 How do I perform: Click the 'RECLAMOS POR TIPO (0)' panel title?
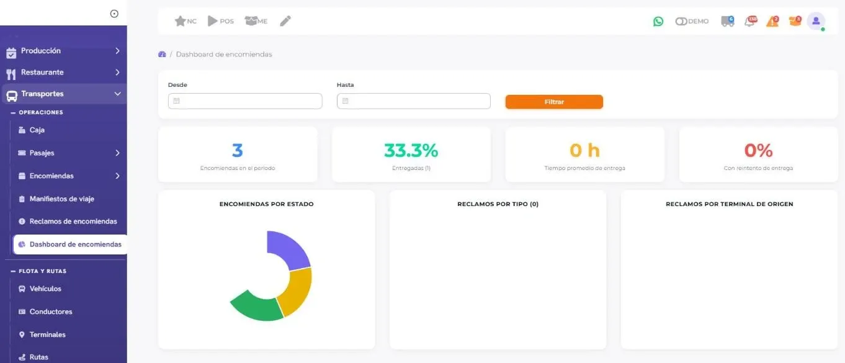coord(498,204)
